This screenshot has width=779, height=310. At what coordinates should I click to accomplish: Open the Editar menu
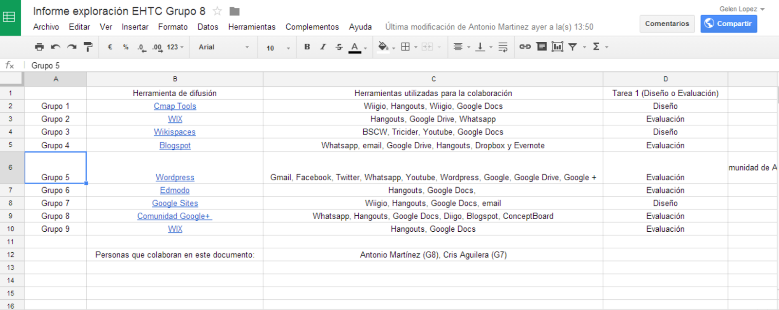(x=79, y=27)
